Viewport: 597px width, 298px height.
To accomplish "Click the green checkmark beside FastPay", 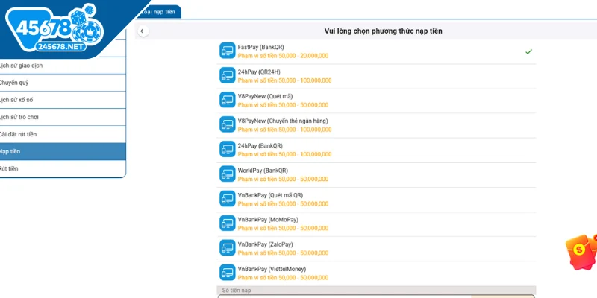I will 528,51.
